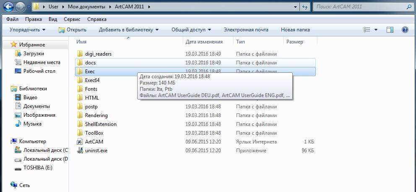
Task: Select the ArtCAM internet shortcut icon
Action: 80,142
